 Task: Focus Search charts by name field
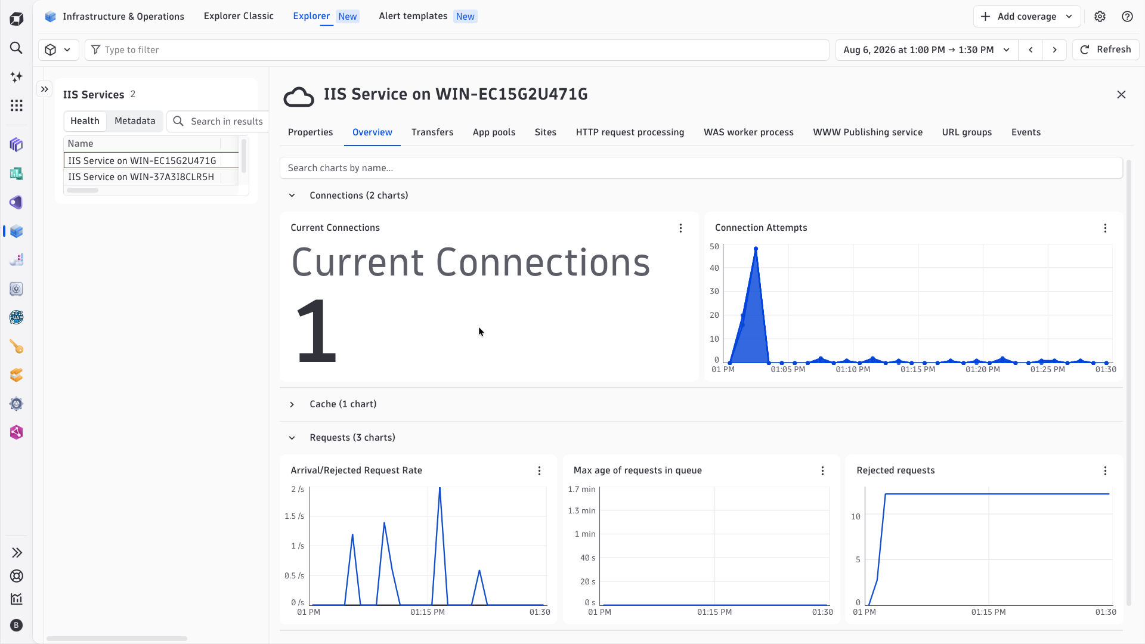701,168
